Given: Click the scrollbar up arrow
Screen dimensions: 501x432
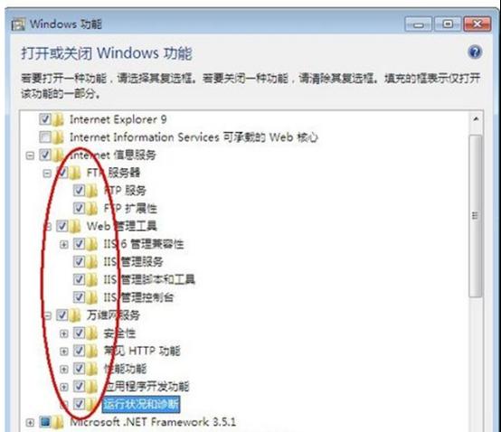Looking at the screenshot, I should point(476,119).
